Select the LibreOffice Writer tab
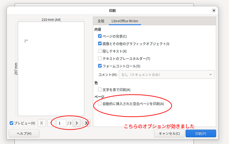The image size is (229, 144). [x=125, y=21]
